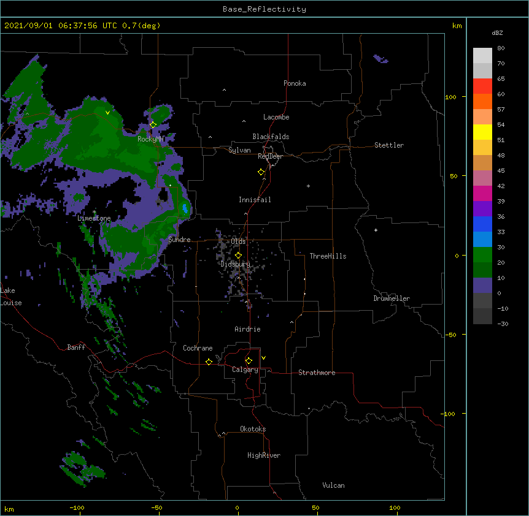
Task: Select the 54 dBZ yellow legend swatch
Action: 482,132
